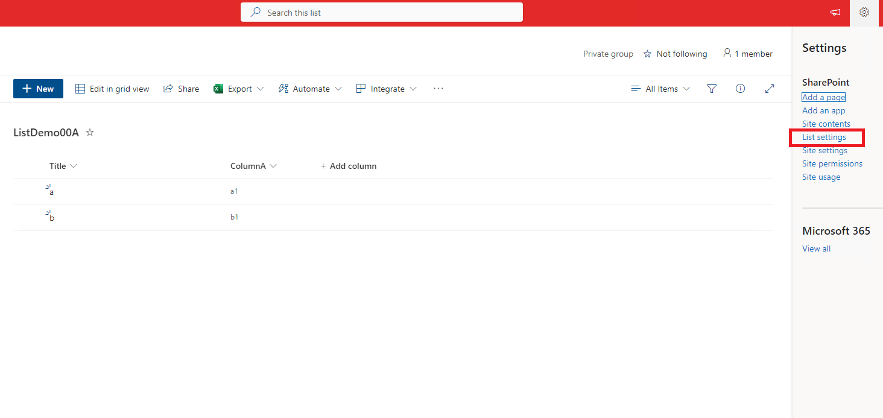Click the grid icon for Edit in grid view

pyautogui.click(x=80, y=89)
